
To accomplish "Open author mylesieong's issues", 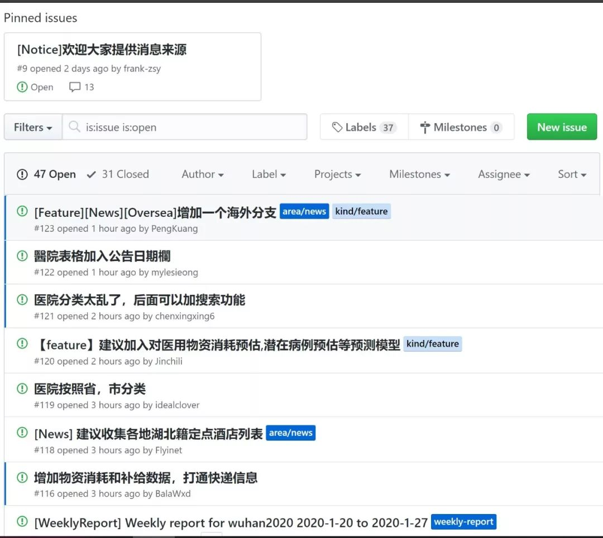I will [175, 272].
